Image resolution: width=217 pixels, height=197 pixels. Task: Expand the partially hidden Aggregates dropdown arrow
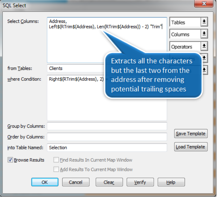click(x=205, y=58)
